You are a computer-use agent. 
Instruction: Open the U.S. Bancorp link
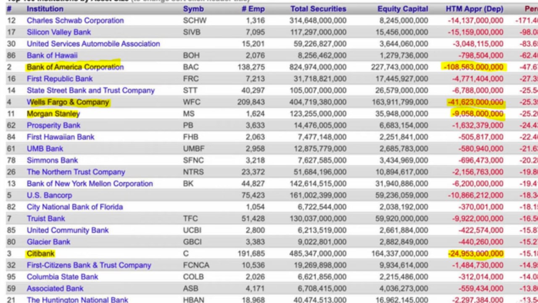pyautogui.click(x=49, y=195)
